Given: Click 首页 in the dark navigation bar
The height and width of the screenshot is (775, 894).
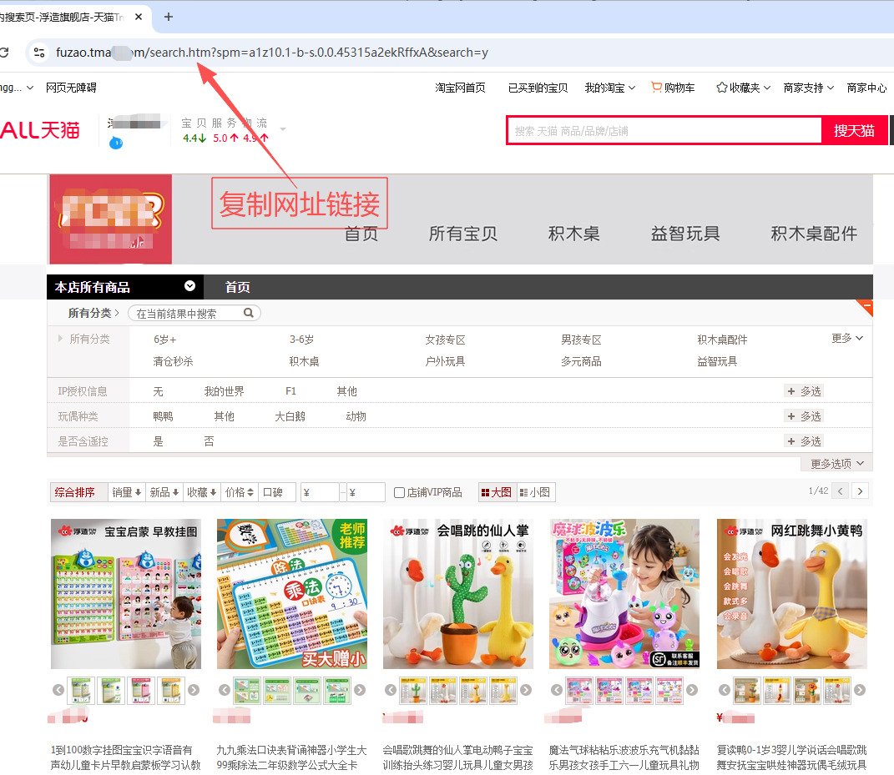Looking at the screenshot, I should pyautogui.click(x=237, y=287).
